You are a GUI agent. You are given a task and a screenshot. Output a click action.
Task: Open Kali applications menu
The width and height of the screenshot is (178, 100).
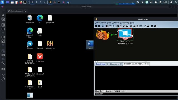2,2
